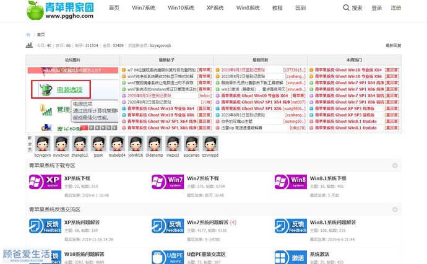Click the 最新回复 link above the panels
Screen dimensions: 427x264
393,45
